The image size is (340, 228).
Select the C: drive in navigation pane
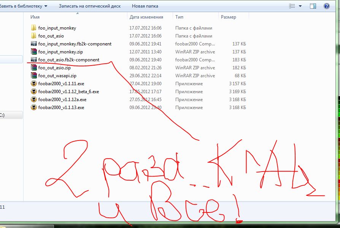coord(11,115)
